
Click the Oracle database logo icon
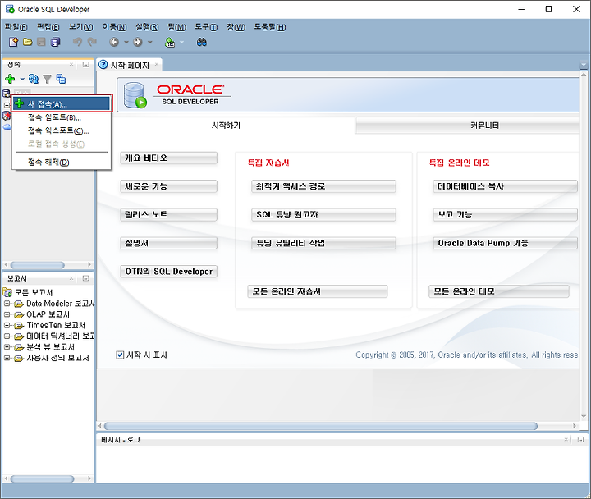point(135,95)
